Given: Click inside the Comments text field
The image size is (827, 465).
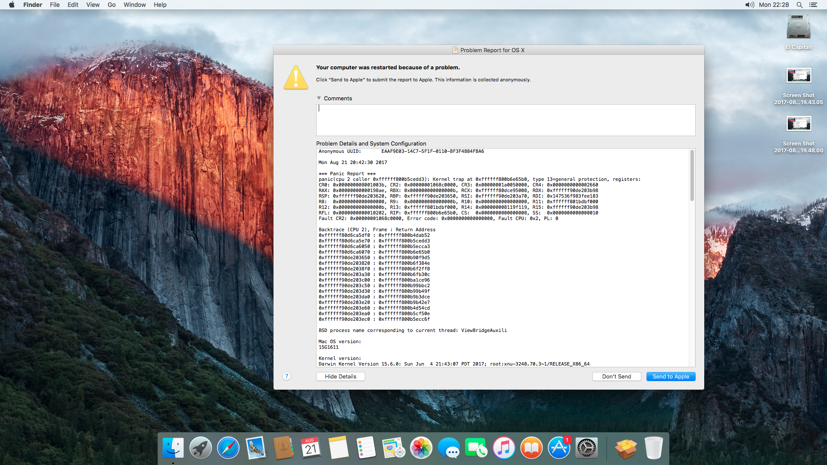Looking at the screenshot, I should click(x=506, y=120).
